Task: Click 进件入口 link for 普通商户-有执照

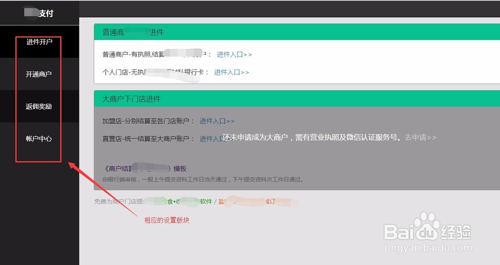Action: pos(234,54)
